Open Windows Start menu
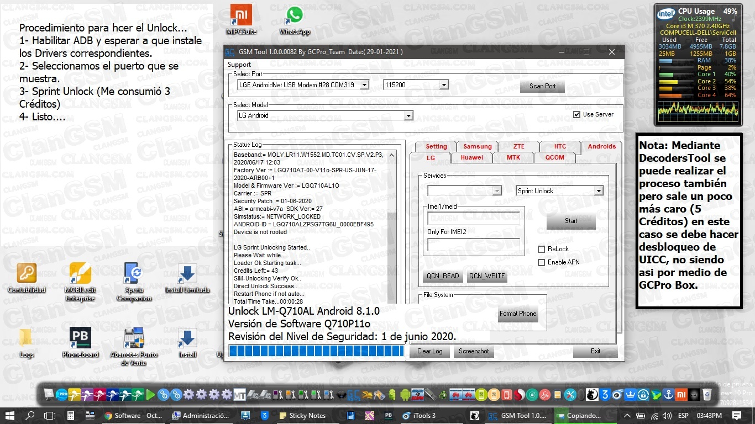755x424 pixels. click(10, 415)
